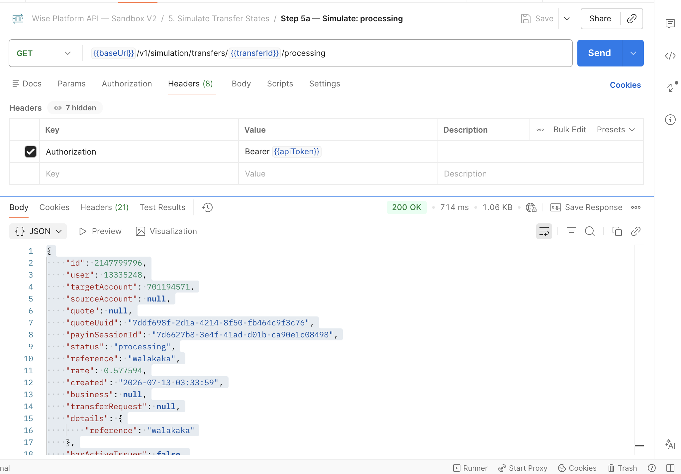681x474 pixels.
Task: Show the 7 hidden headers
Action: tap(75, 108)
